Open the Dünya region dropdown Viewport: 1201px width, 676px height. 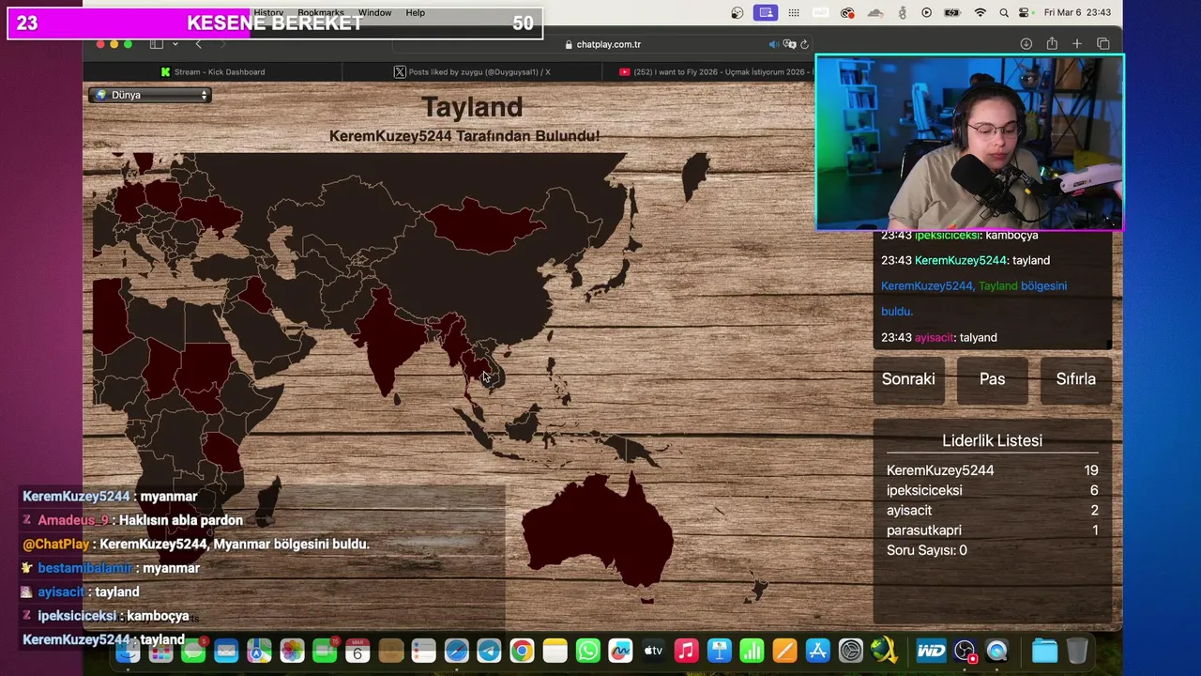[150, 95]
